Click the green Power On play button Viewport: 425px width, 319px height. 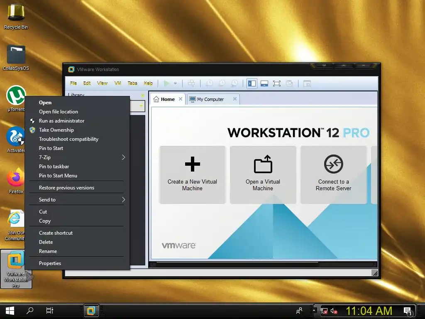click(166, 83)
